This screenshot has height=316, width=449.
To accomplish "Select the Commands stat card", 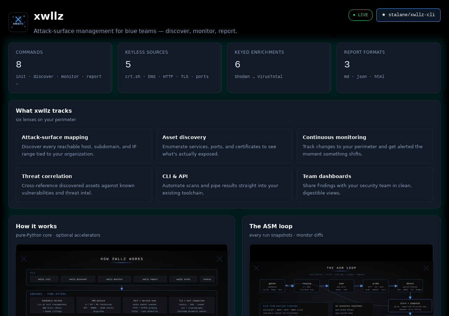I will [x=60, y=68].
